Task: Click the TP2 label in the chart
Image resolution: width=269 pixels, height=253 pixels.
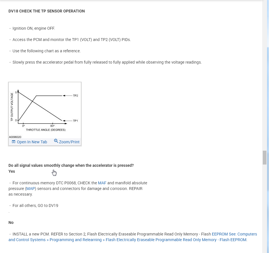Action: (x=76, y=96)
